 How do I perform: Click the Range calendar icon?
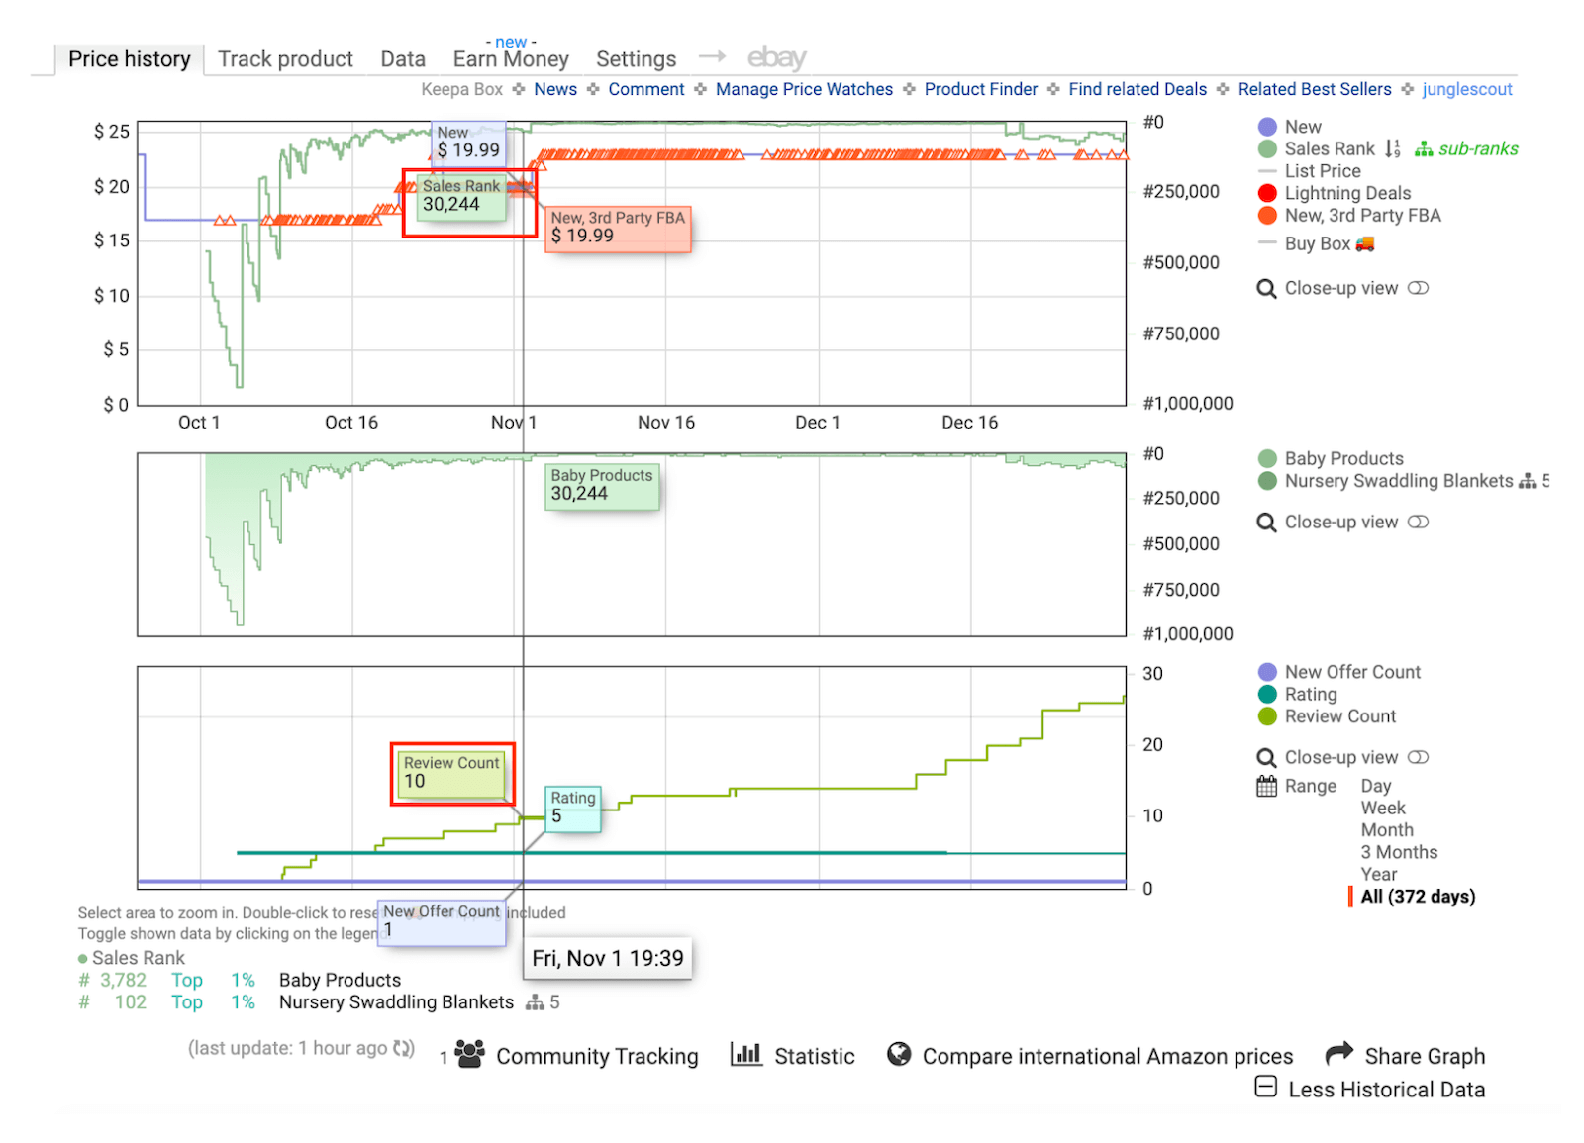click(1267, 787)
